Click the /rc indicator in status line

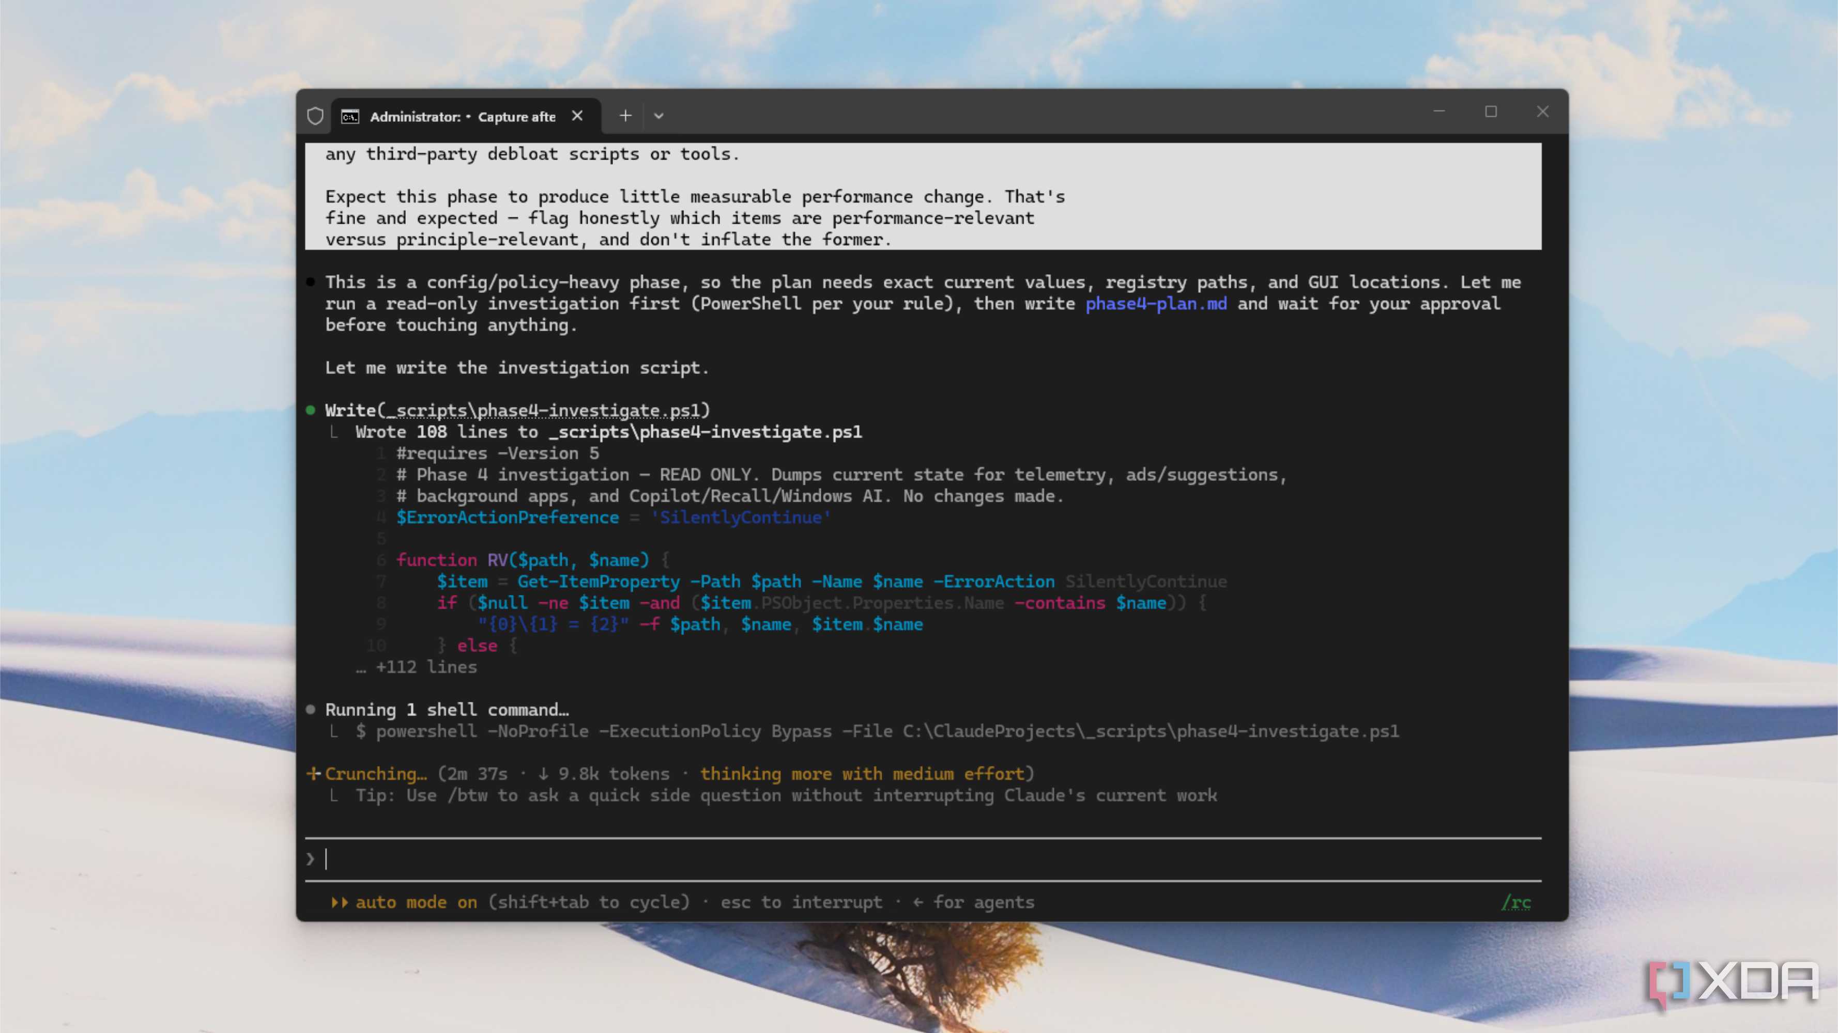click(1516, 902)
